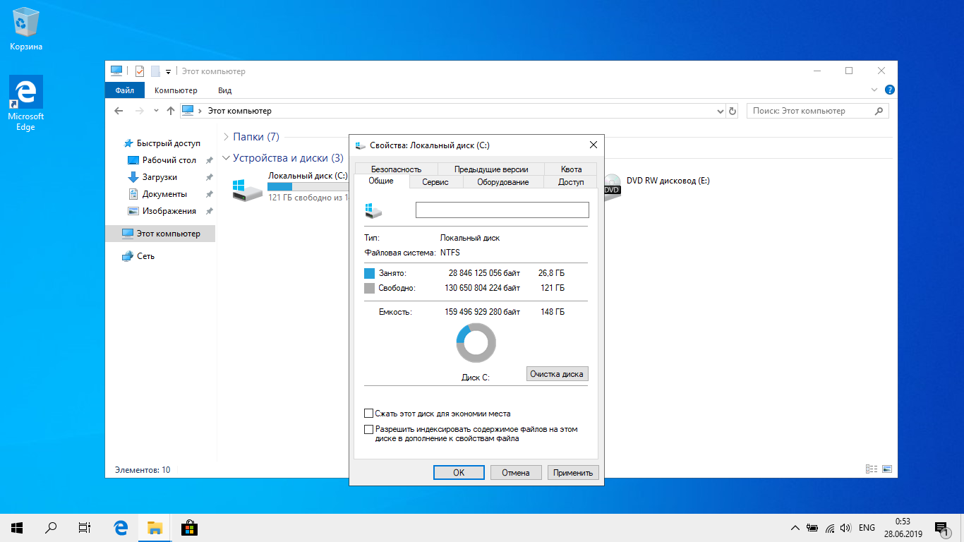Click the refresh icon next to address bar
This screenshot has width=964, height=542.
tap(733, 111)
